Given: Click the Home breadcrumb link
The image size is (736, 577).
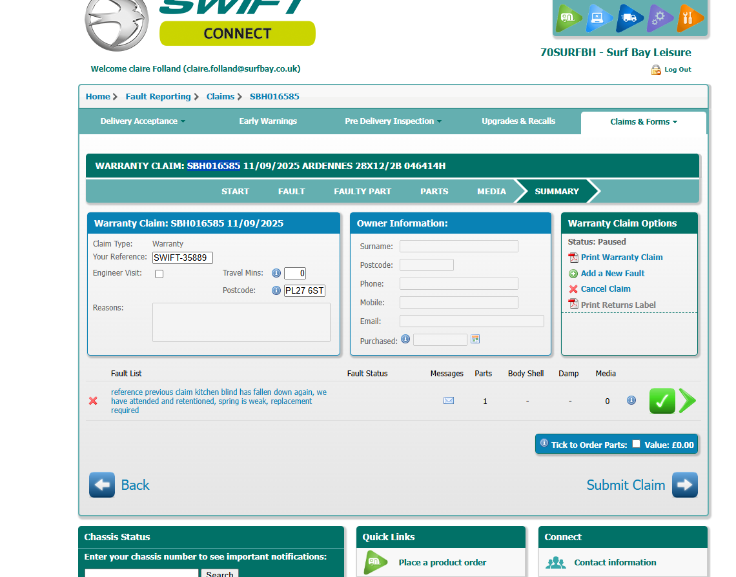Looking at the screenshot, I should pyautogui.click(x=97, y=97).
